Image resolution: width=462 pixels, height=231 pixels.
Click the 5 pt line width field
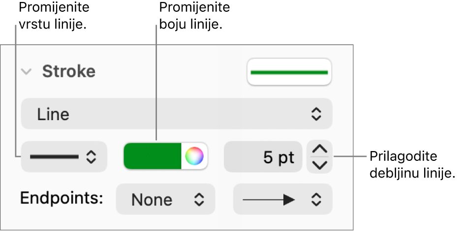[x=263, y=157]
